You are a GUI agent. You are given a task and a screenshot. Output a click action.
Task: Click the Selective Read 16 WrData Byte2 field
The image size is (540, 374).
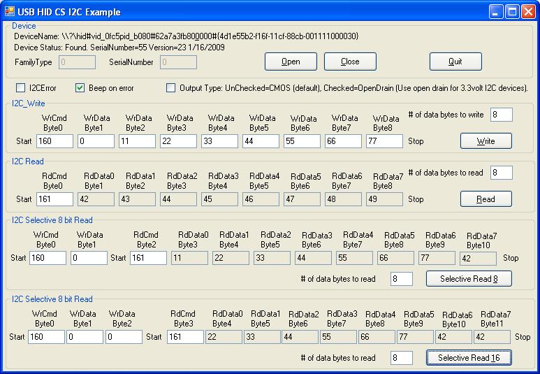tap(124, 337)
